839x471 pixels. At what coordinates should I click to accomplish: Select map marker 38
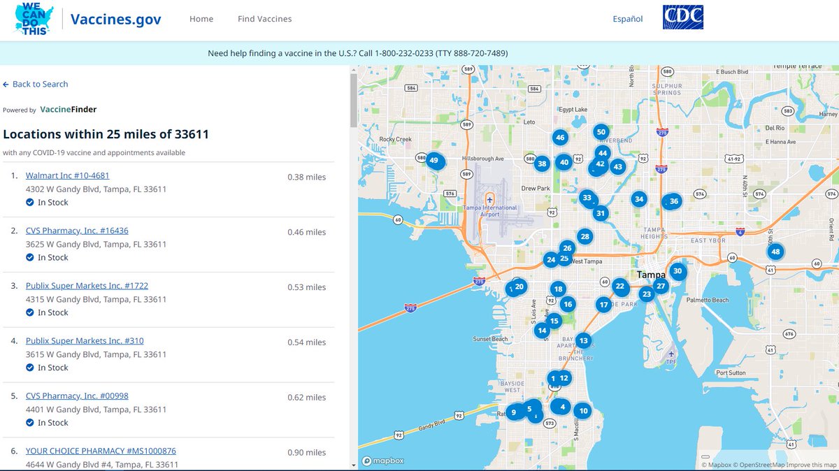click(x=542, y=164)
